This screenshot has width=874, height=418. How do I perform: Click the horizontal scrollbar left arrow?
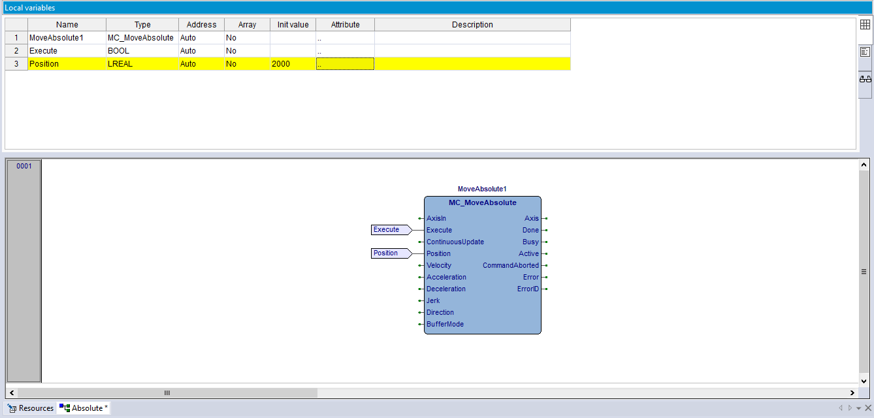(x=12, y=393)
